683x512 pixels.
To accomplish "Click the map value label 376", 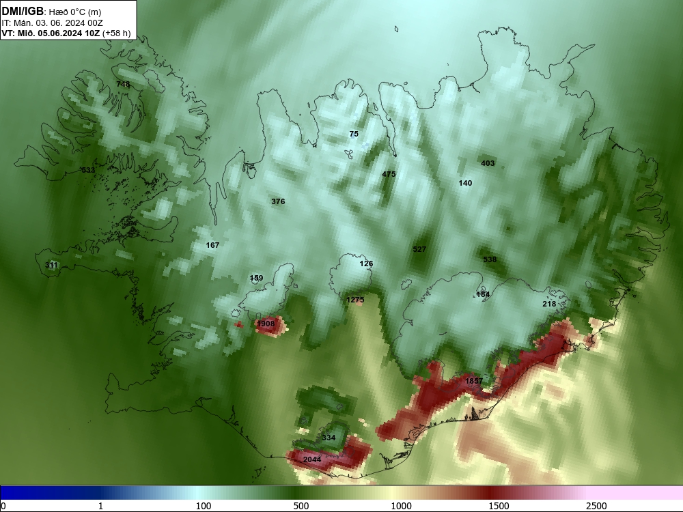I will tap(279, 201).
